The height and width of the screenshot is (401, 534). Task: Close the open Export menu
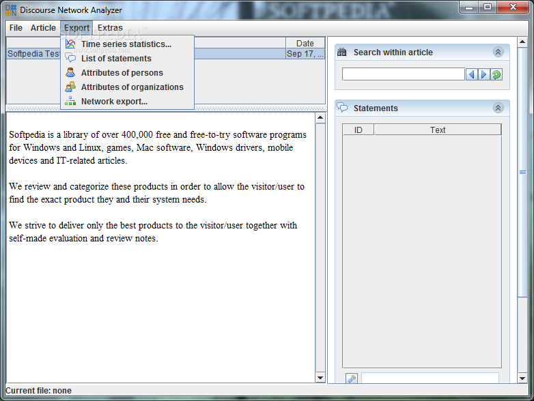(76, 28)
